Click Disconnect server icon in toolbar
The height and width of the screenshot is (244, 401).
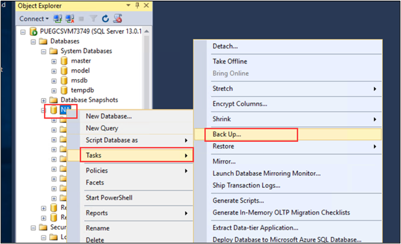(x=69, y=18)
